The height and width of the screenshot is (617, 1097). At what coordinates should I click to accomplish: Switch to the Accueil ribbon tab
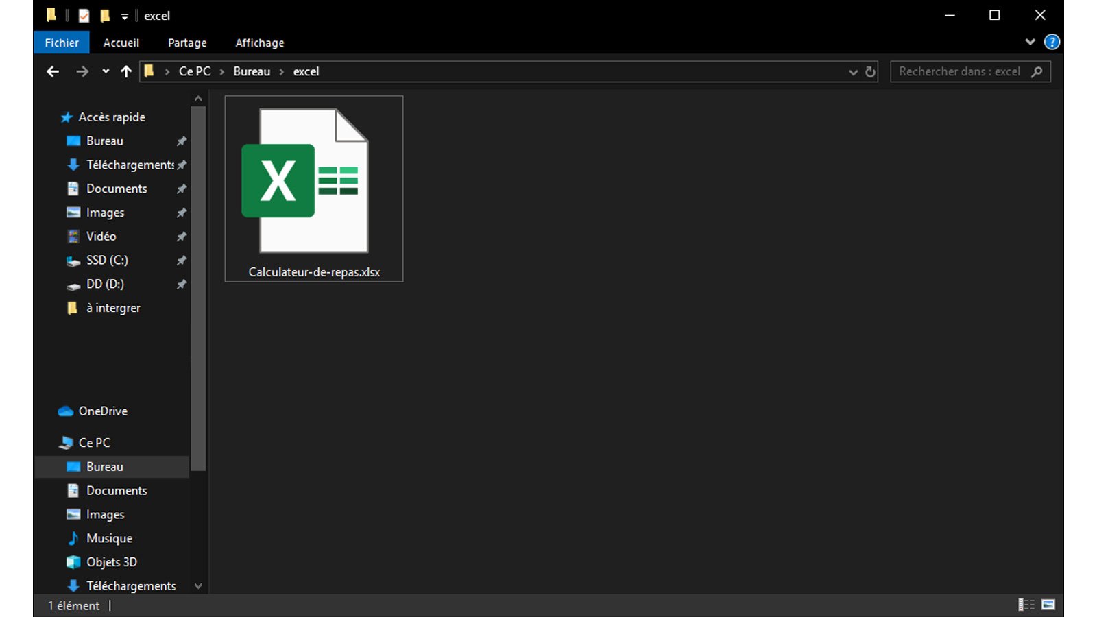point(121,43)
